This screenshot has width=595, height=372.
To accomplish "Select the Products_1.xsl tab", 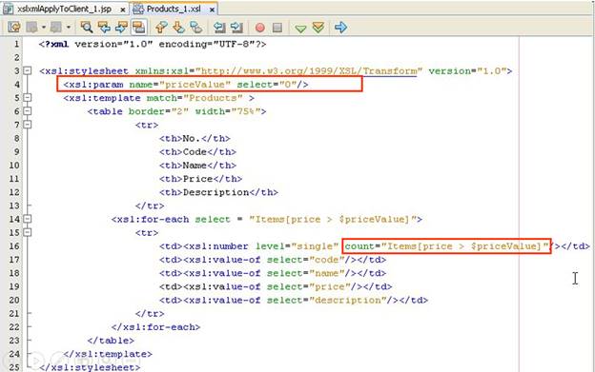I will [174, 9].
